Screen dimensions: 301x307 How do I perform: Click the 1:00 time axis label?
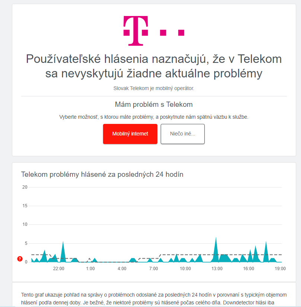[90, 269]
